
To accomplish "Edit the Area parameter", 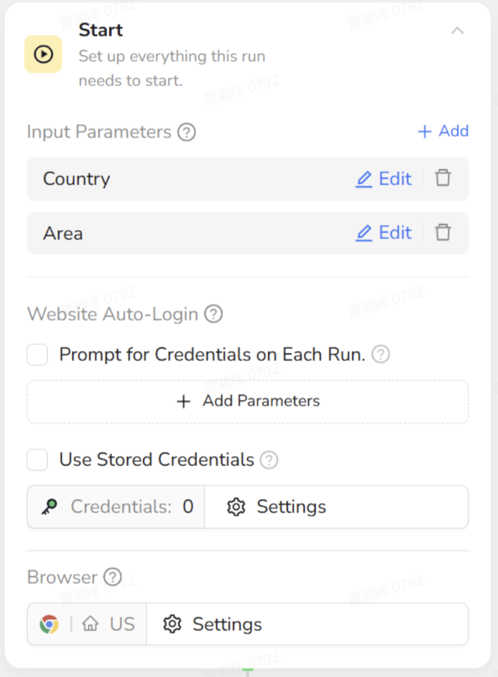I will (383, 233).
